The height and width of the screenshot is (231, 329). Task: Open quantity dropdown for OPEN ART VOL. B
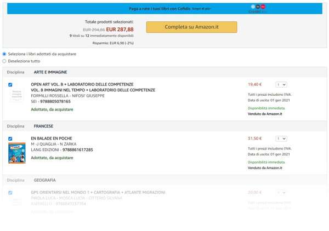click(281, 85)
